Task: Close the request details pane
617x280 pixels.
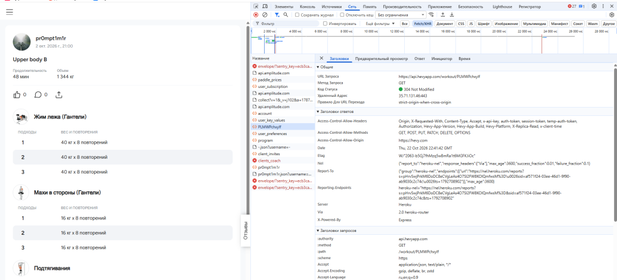Action: pos(321,58)
